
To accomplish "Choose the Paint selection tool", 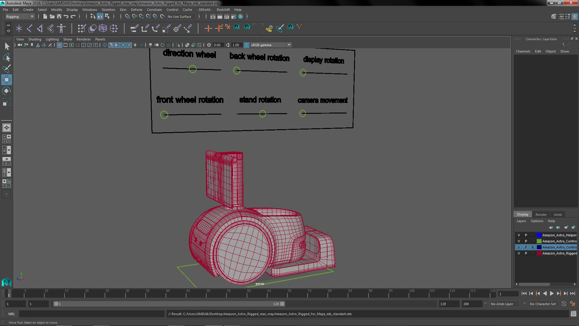I will 7,69.
